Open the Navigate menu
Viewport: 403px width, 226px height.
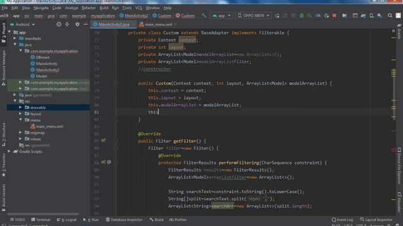click(x=41, y=8)
